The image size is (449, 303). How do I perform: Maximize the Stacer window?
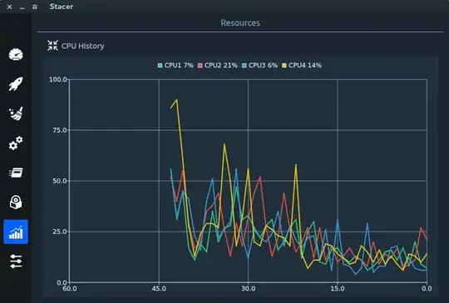[x=35, y=7]
